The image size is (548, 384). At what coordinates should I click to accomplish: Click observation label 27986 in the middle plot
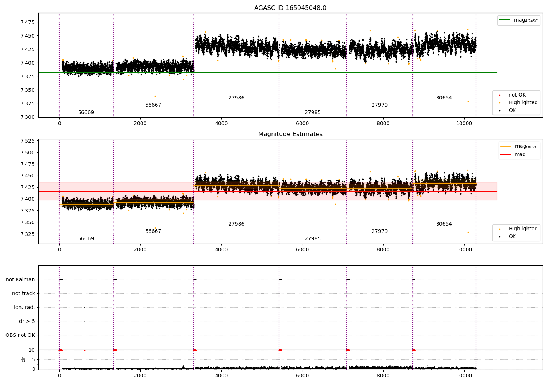(x=236, y=224)
